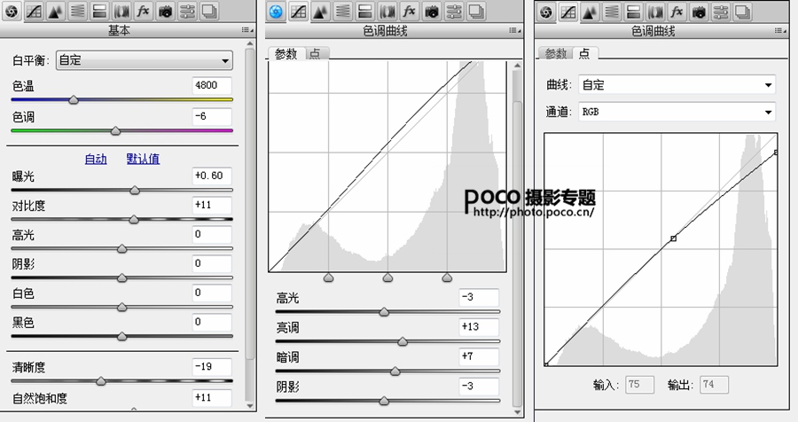This screenshot has width=798, height=422.
Task: Click the 自然饱和度 value field +11
Action: tap(212, 397)
